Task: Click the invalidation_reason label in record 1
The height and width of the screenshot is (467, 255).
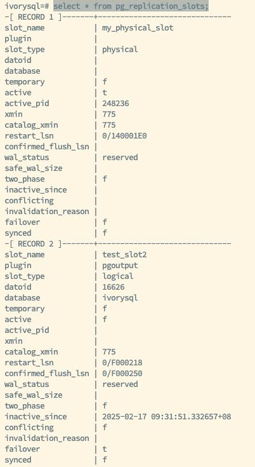Action: 47,212
